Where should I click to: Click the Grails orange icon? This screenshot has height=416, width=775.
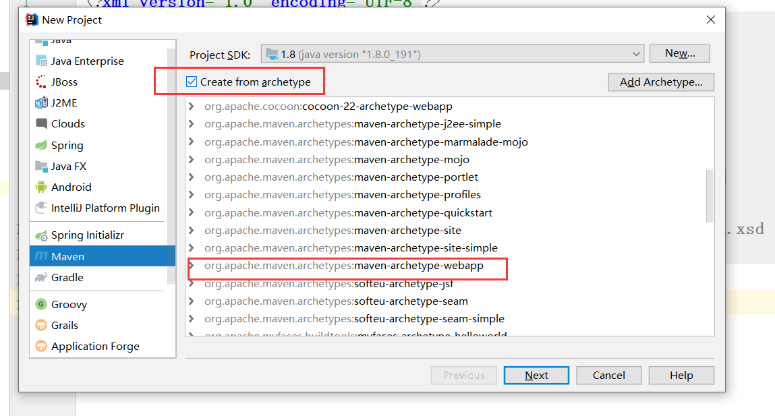42,325
